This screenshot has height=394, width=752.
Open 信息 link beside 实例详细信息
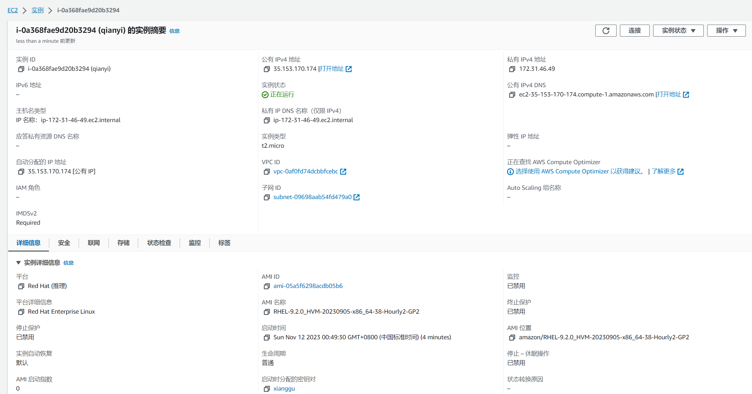(x=68, y=263)
